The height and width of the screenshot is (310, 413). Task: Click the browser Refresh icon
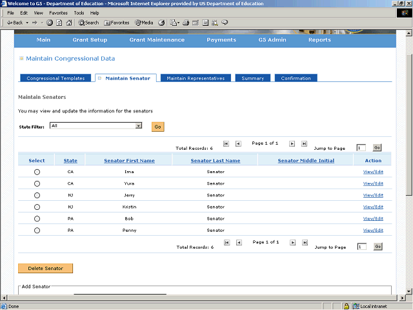tap(59, 22)
